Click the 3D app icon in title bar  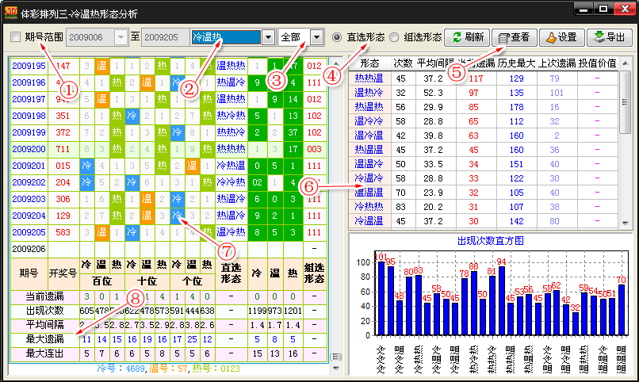tap(10, 13)
